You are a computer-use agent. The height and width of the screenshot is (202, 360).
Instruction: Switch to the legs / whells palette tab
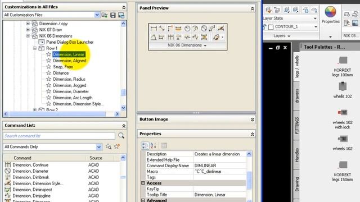tap(297, 67)
